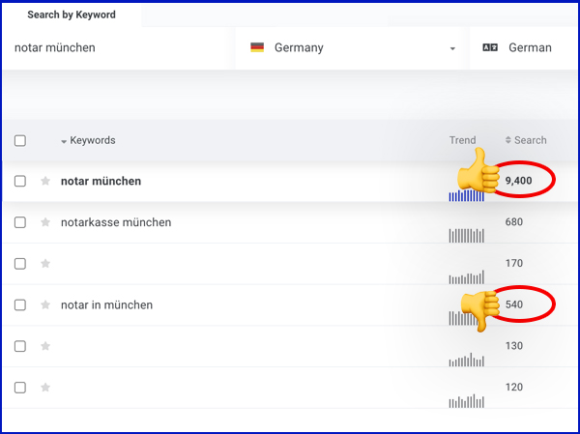Image resolution: width=580 pixels, height=434 pixels.
Task: Star the notar münchen keyword
Action: pyautogui.click(x=45, y=181)
